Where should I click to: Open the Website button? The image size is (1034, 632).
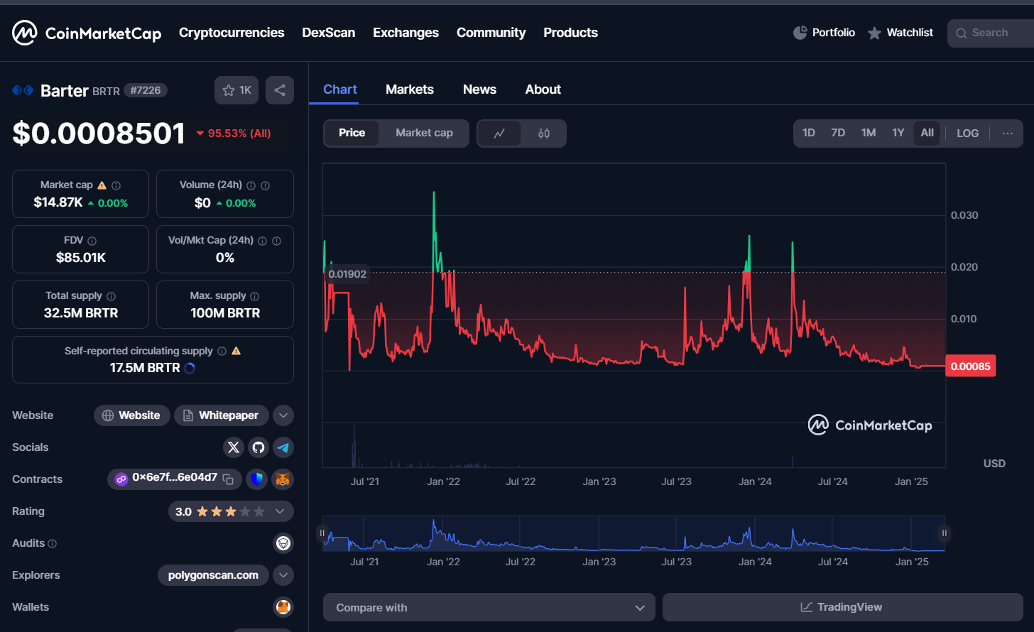tap(132, 415)
